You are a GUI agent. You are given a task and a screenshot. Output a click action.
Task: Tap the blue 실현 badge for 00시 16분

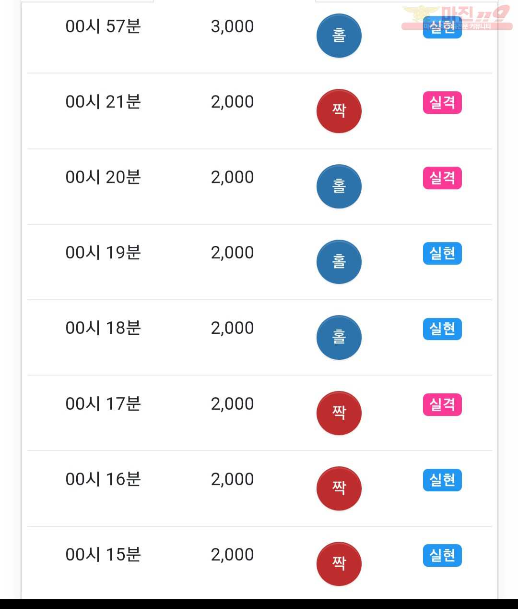442,480
